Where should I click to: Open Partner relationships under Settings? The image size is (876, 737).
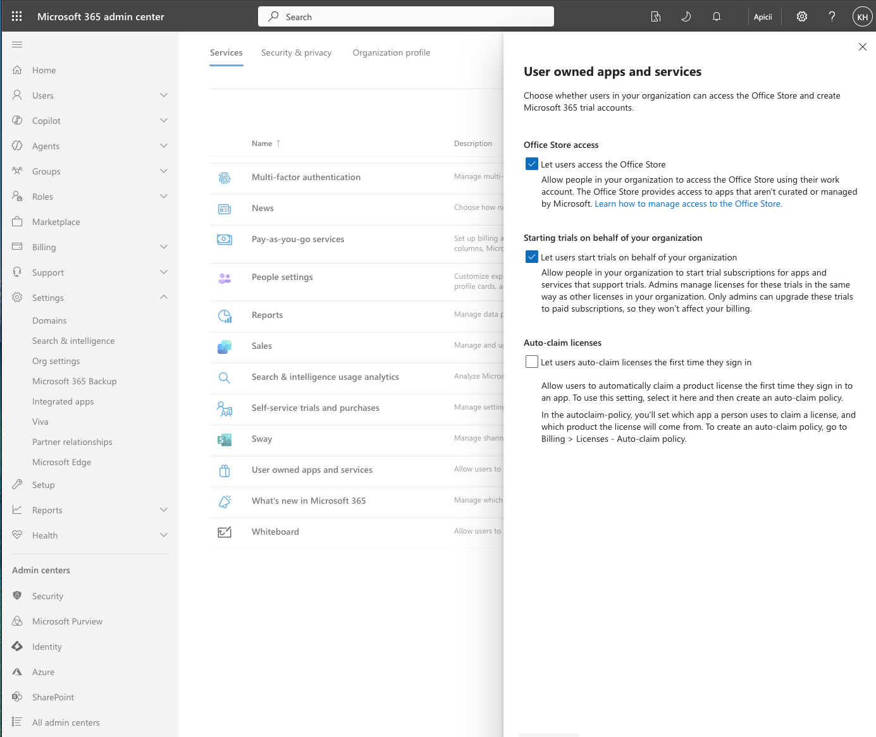pyautogui.click(x=72, y=442)
